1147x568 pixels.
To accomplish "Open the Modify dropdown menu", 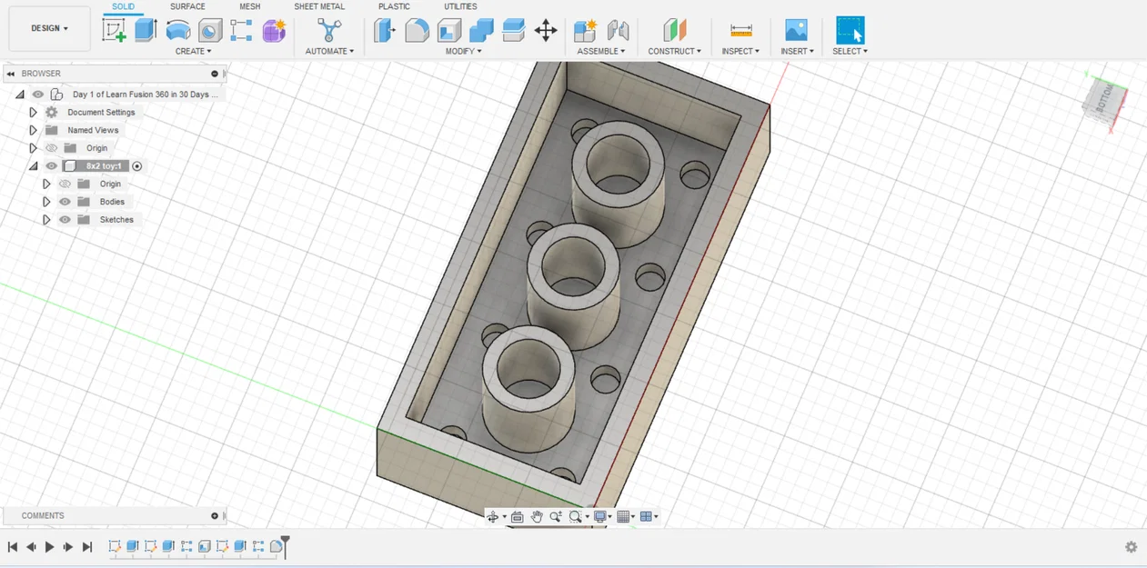I will pyautogui.click(x=462, y=51).
